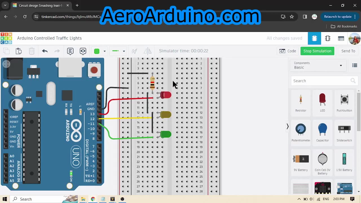Open the volume control tray icon
Image resolution: width=361 pixels, height=203 pixels.
(x=312, y=199)
